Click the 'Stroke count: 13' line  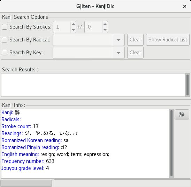pos(20,126)
